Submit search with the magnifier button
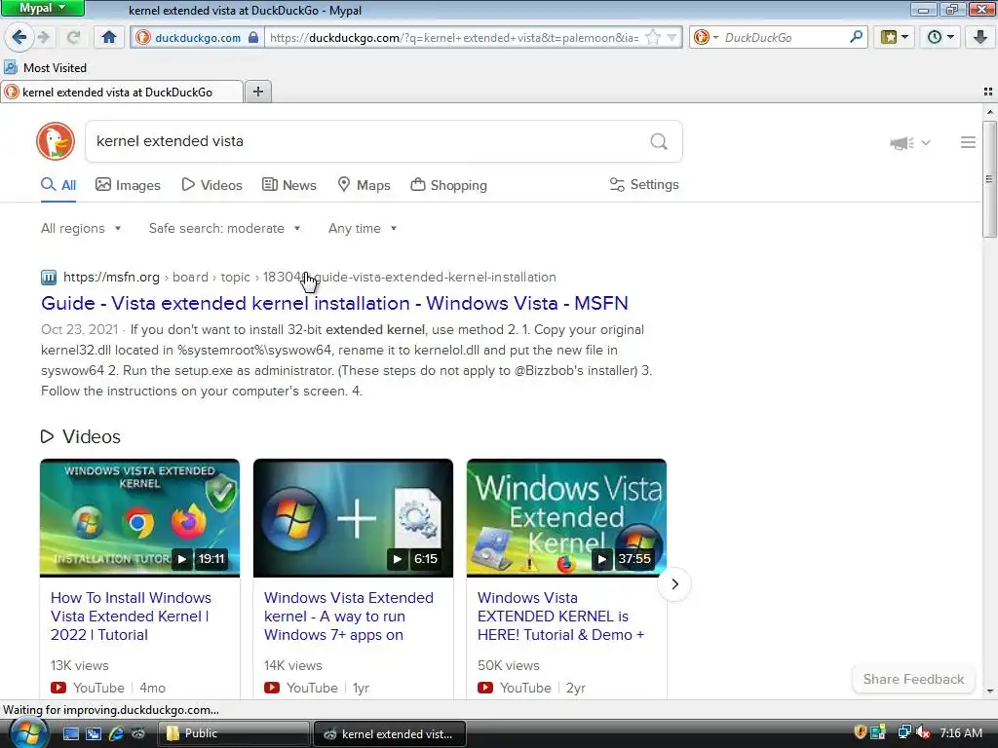This screenshot has height=748, width=998. pyautogui.click(x=659, y=141)
